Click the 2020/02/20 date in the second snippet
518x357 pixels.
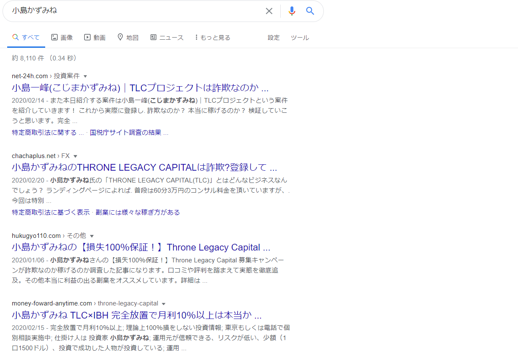pyautogui.click(x=27, y=180)
